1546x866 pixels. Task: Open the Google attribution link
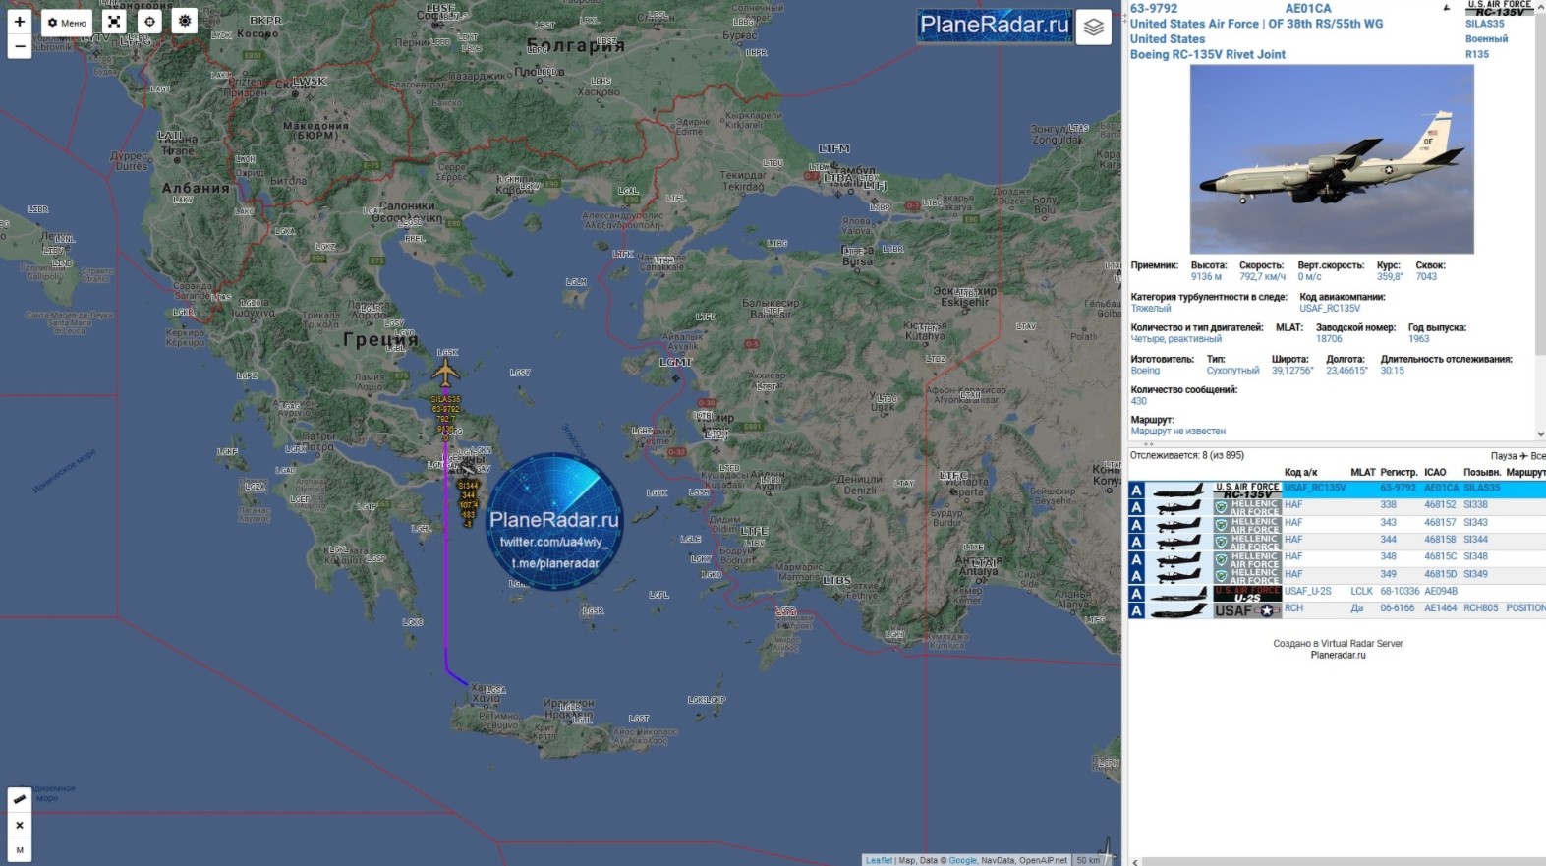click(x=963, y=860)
